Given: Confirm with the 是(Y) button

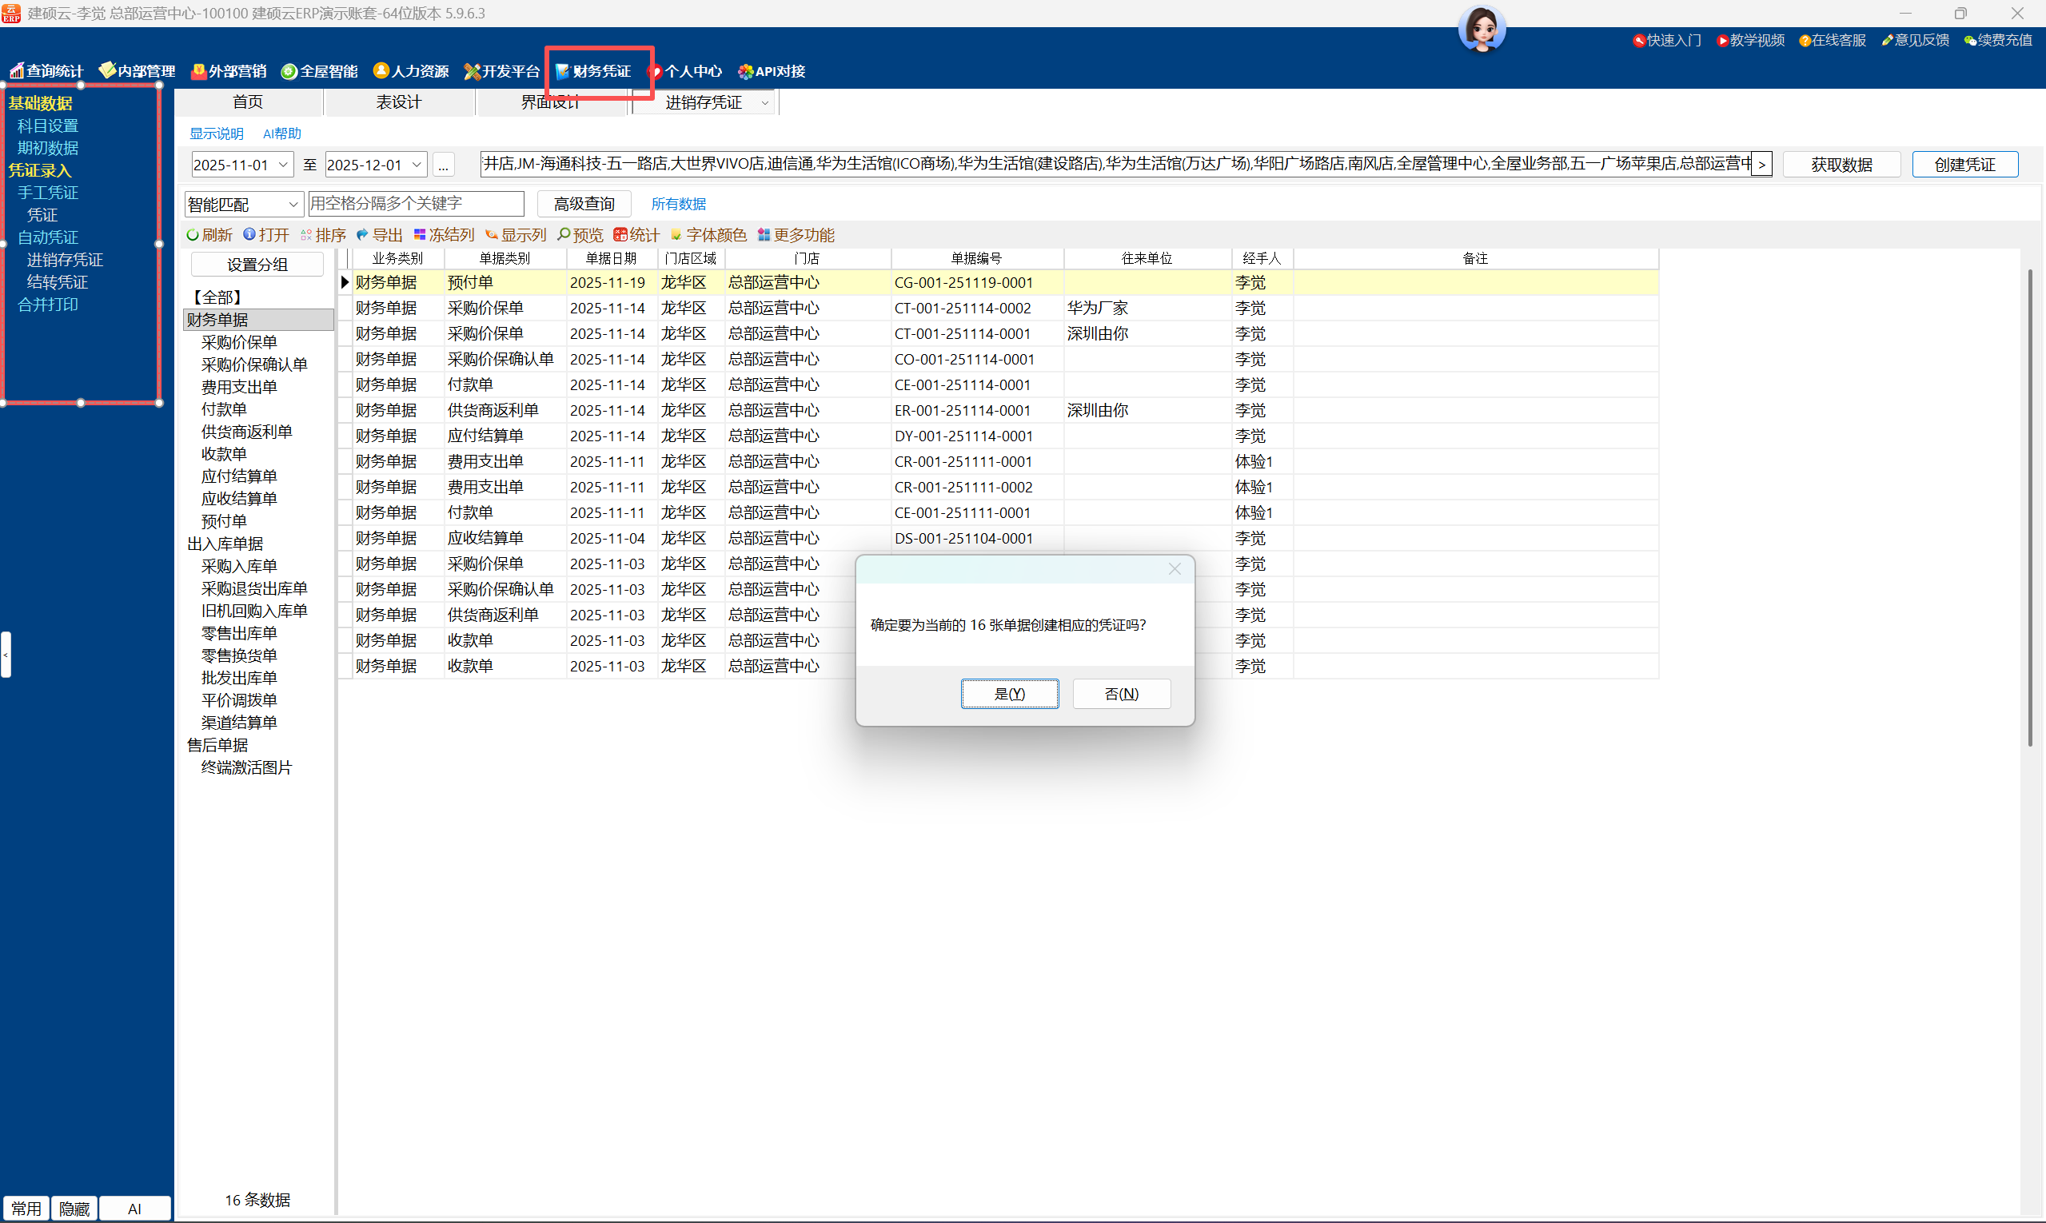Looking at the screenshot, I should coord(1009,694).
